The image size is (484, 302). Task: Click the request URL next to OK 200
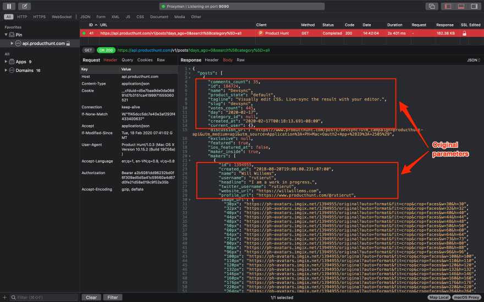(194, 50)
